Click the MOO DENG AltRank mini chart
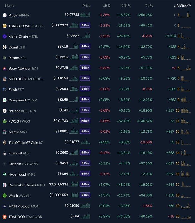195x223 pixels. (186, 78)
